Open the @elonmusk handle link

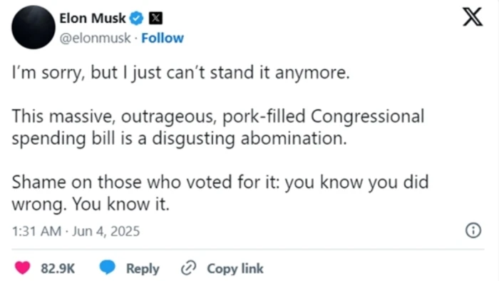[x=95, y=39]
